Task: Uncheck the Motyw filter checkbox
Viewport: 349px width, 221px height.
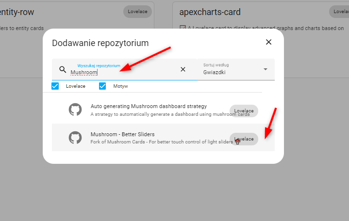Action: point(102,86)
